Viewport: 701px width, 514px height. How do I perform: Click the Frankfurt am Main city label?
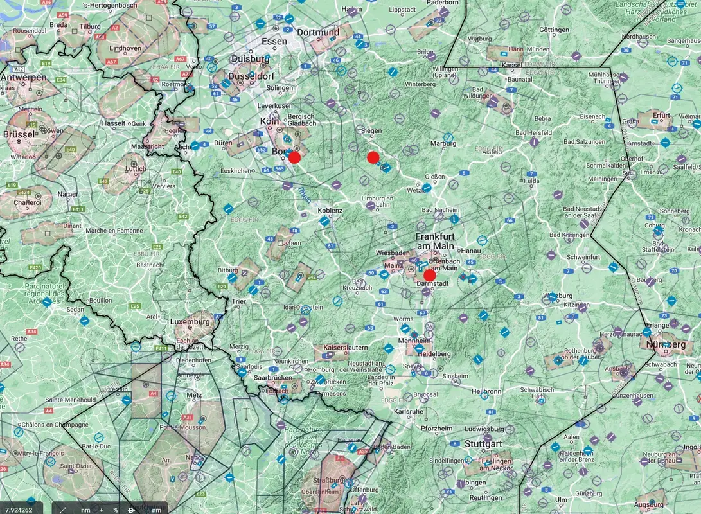(x=435, y=241)
